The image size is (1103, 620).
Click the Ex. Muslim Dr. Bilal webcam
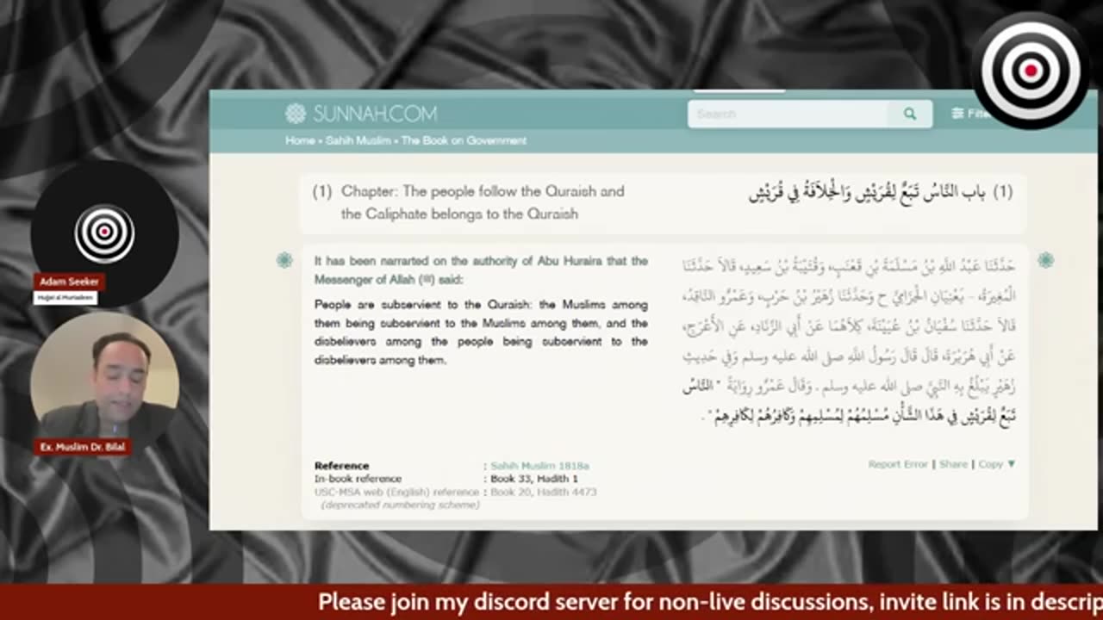click(x=104, y=385)
